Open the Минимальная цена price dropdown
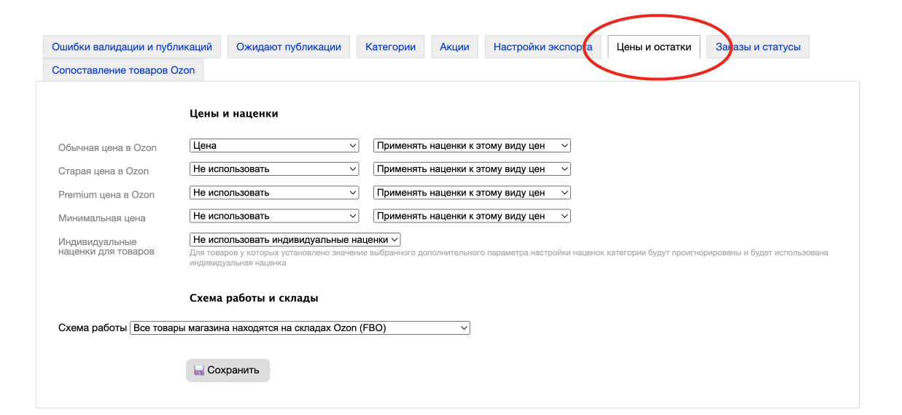The image size is (902, 415). tap(274, 216)
